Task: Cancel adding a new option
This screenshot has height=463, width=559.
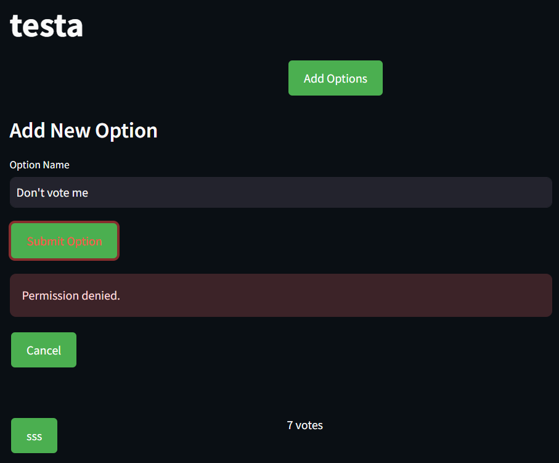Action: (44, 350)
